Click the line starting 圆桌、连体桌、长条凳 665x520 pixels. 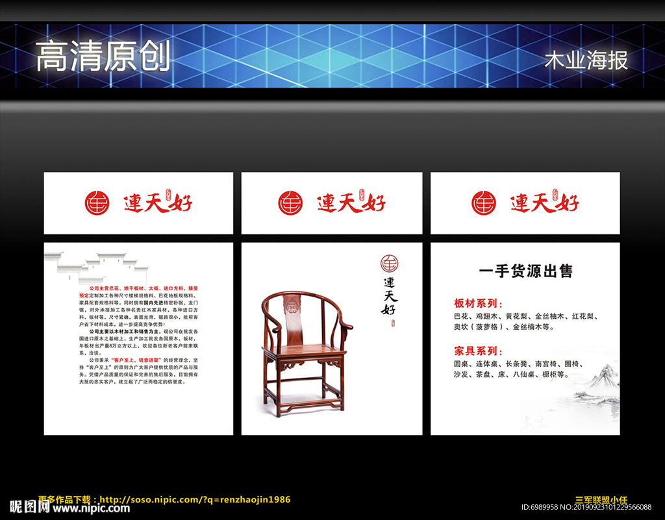519,364
